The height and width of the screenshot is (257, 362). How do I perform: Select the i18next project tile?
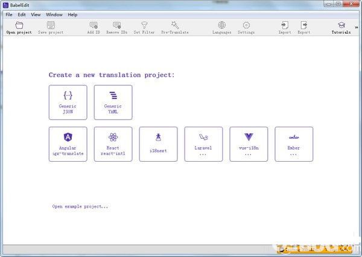[x=158, y=144]
